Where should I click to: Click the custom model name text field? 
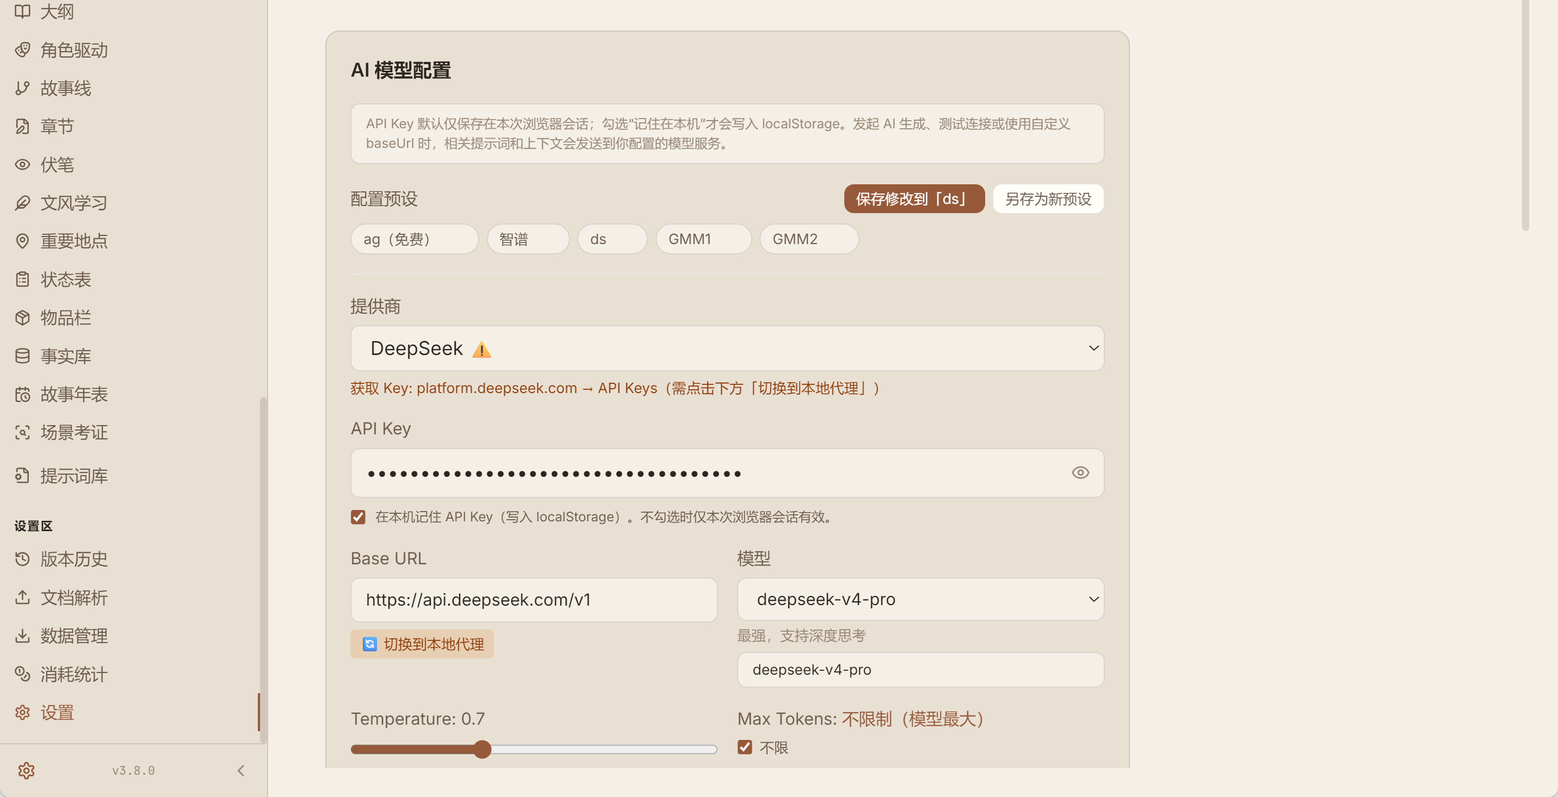coord(920,669)
